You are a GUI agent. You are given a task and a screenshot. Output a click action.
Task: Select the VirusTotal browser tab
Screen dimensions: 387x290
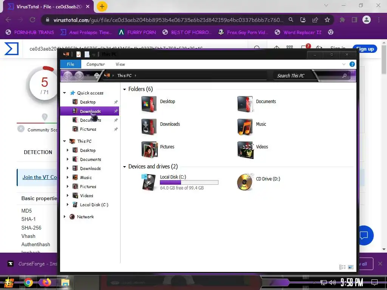tap(49, 7)
